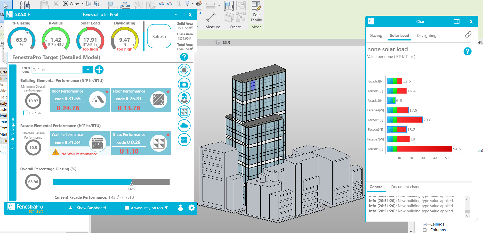Click the Cope tool in ribbon
483x233 pixels.
click(71, 4)
